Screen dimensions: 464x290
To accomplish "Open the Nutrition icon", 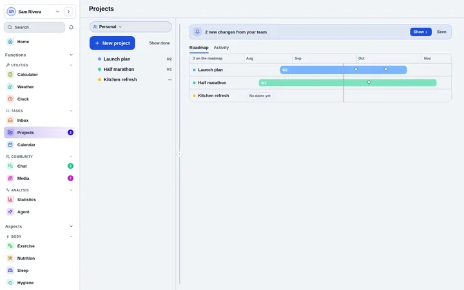I will [x=10, y=258].
